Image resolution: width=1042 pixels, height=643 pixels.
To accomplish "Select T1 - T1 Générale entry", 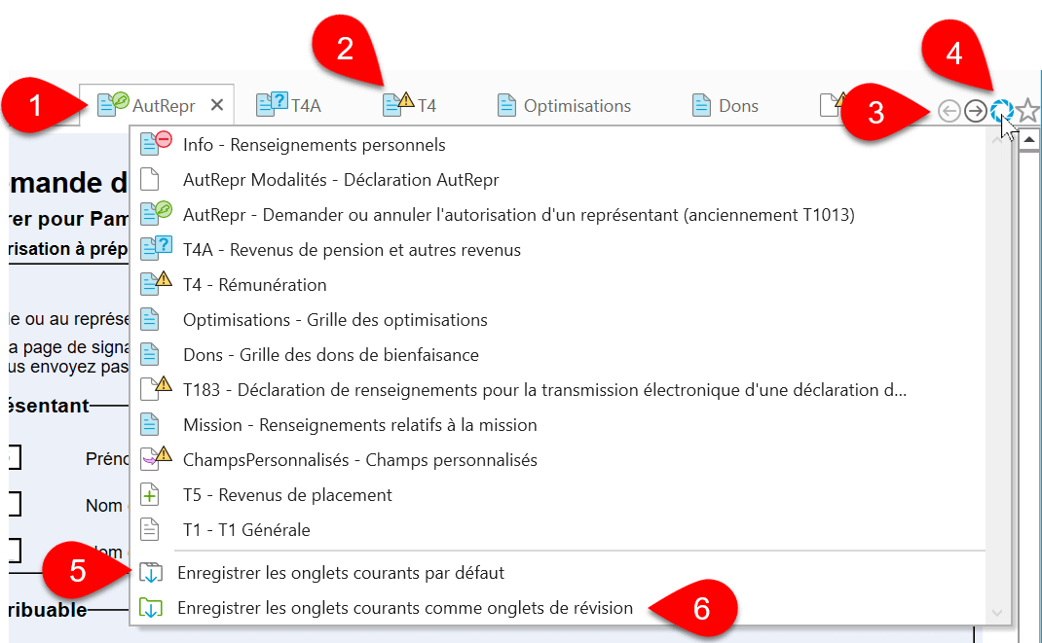I will point(245,530).
